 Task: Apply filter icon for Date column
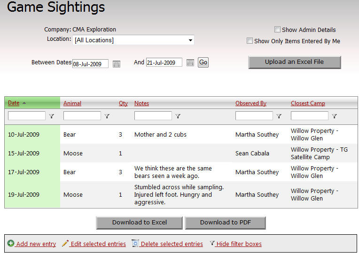(52, 116)
